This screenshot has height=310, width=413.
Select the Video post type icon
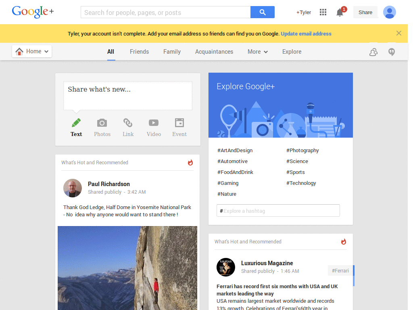point(154,123)
